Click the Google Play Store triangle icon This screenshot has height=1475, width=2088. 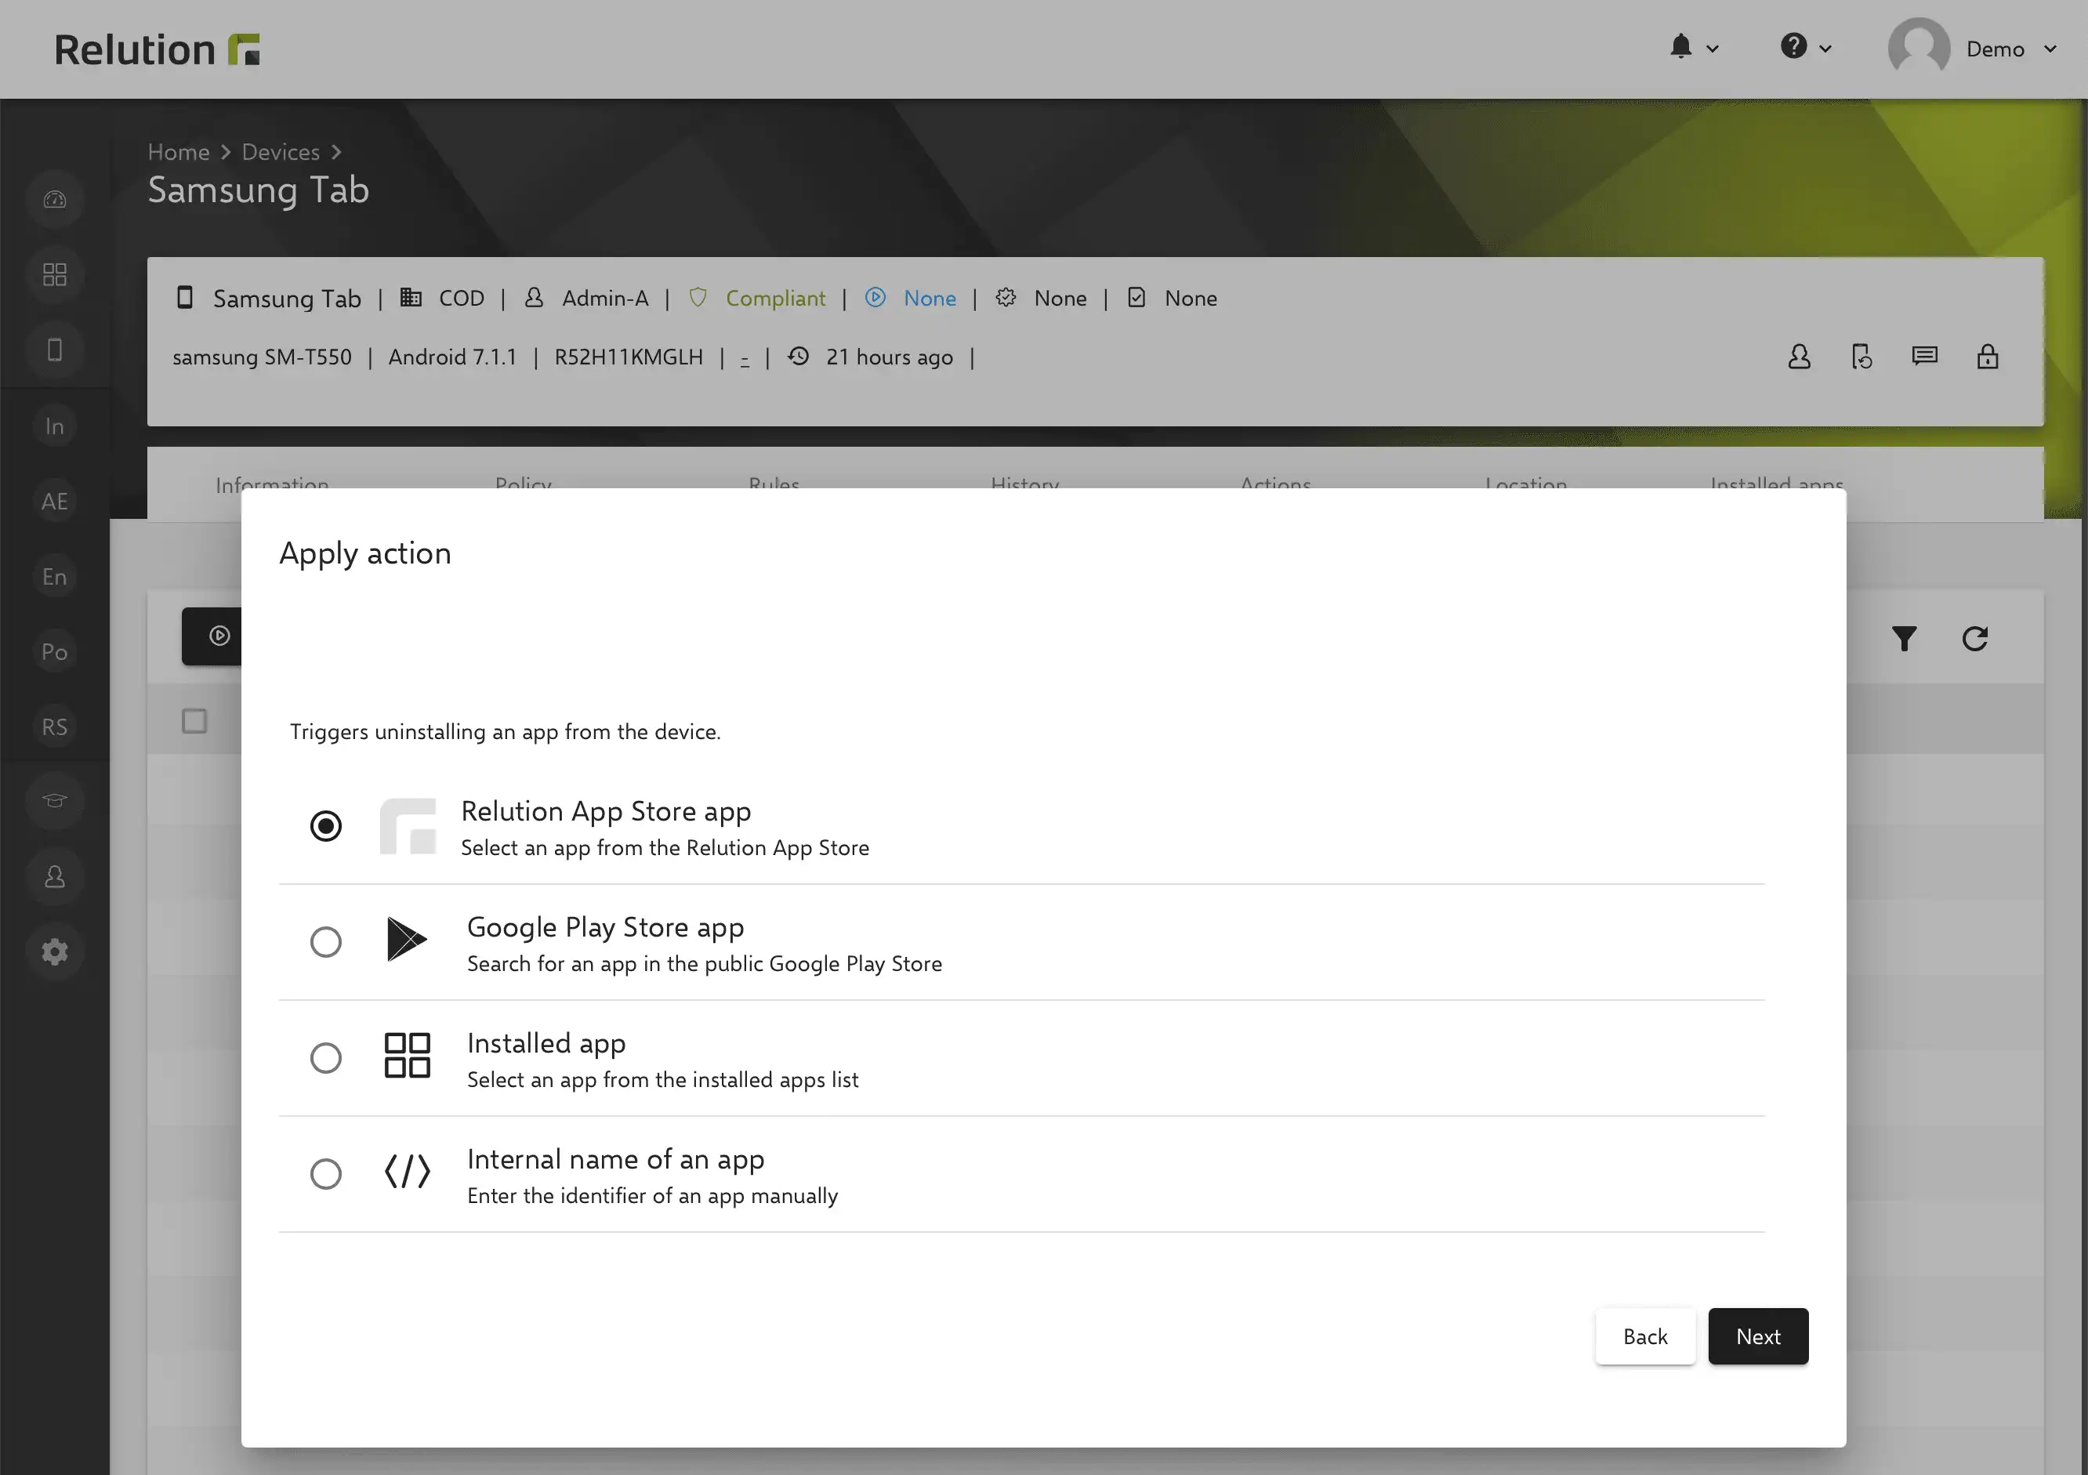point(407,940)
